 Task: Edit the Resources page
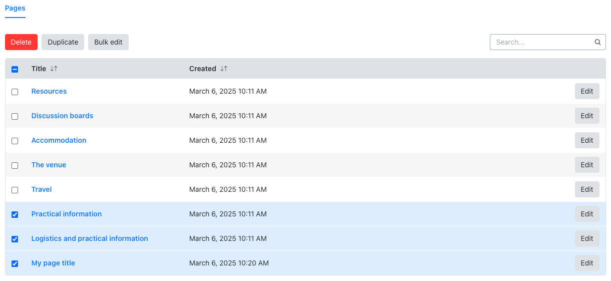587,91
